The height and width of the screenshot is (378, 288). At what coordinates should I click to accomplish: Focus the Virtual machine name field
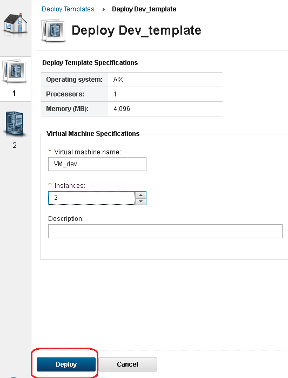[x=97, y=164]
